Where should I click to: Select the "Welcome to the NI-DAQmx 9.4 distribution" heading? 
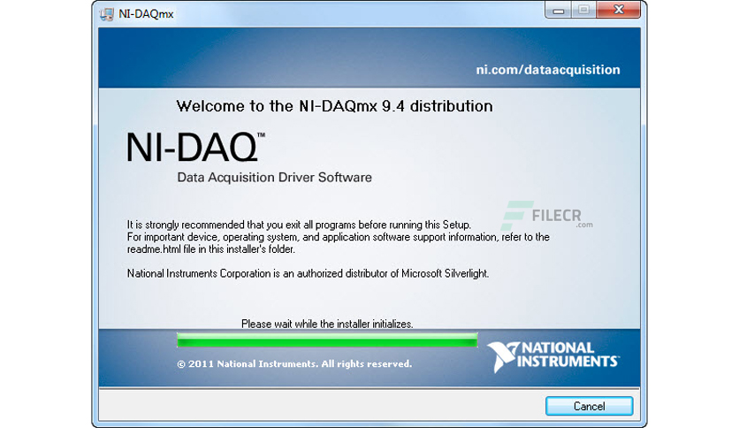tap(335, 106)
